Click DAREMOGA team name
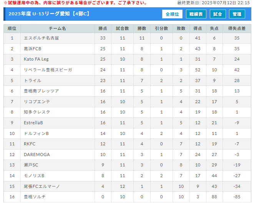 click(x=37, y=155)
